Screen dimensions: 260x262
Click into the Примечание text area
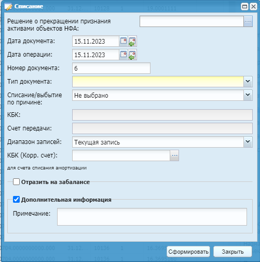(x=152, y=217)
